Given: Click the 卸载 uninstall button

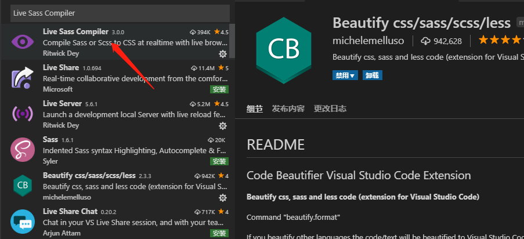Looking at the screenshot, I should 373,75.
